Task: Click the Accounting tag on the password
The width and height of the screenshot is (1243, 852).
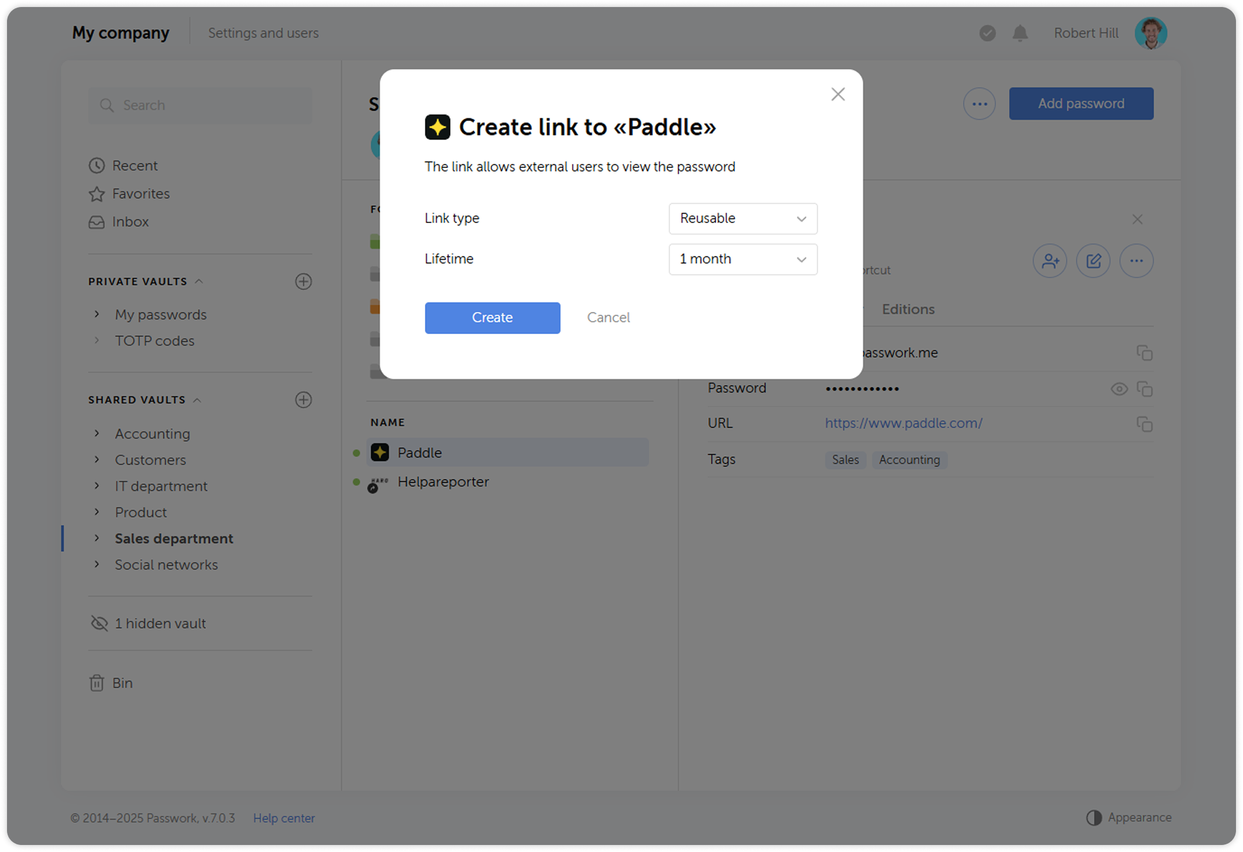Action: click(x=909, y=460)
